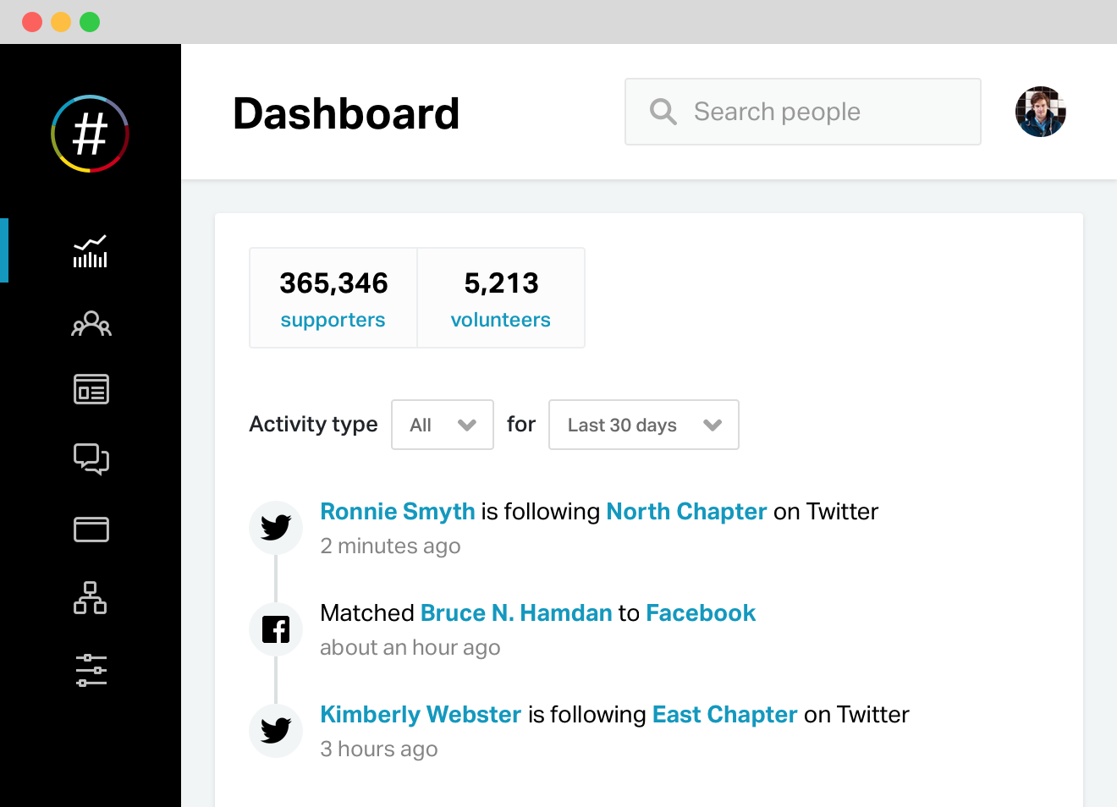Open the East Chapter link
1117x807 pixels.
pyautogui.click(x=724, y=715)
